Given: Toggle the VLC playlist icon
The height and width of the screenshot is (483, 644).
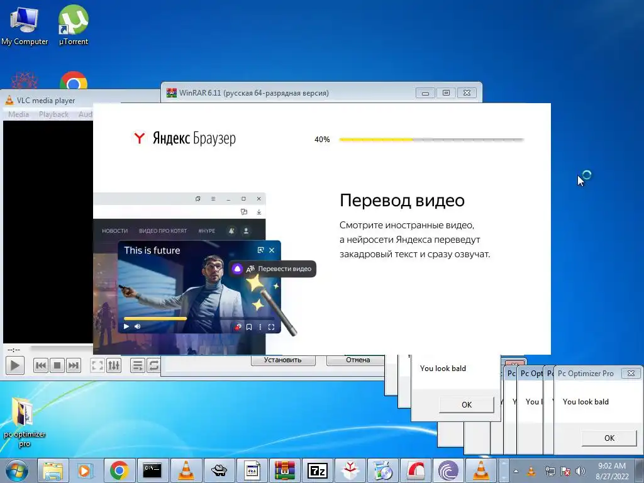Looking at the screenshot, I should pos(138,365).
